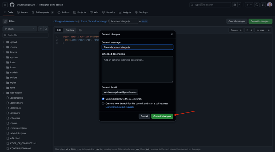Collapse the Files side panel icon
The image size is (275, 152).
pyautogui.click(x=5, y=21)
